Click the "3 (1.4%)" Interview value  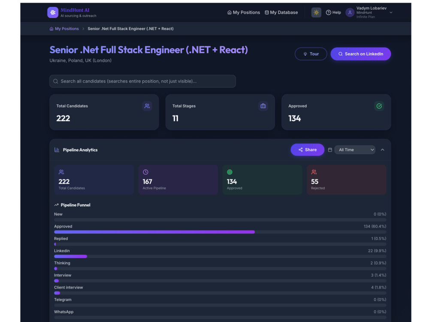point(378,275)
